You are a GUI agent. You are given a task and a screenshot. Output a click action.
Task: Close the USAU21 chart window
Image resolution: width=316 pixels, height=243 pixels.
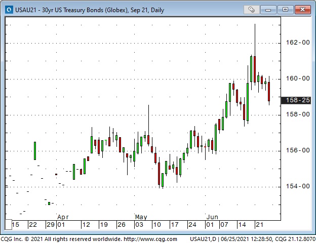click(x=302, y=10)
